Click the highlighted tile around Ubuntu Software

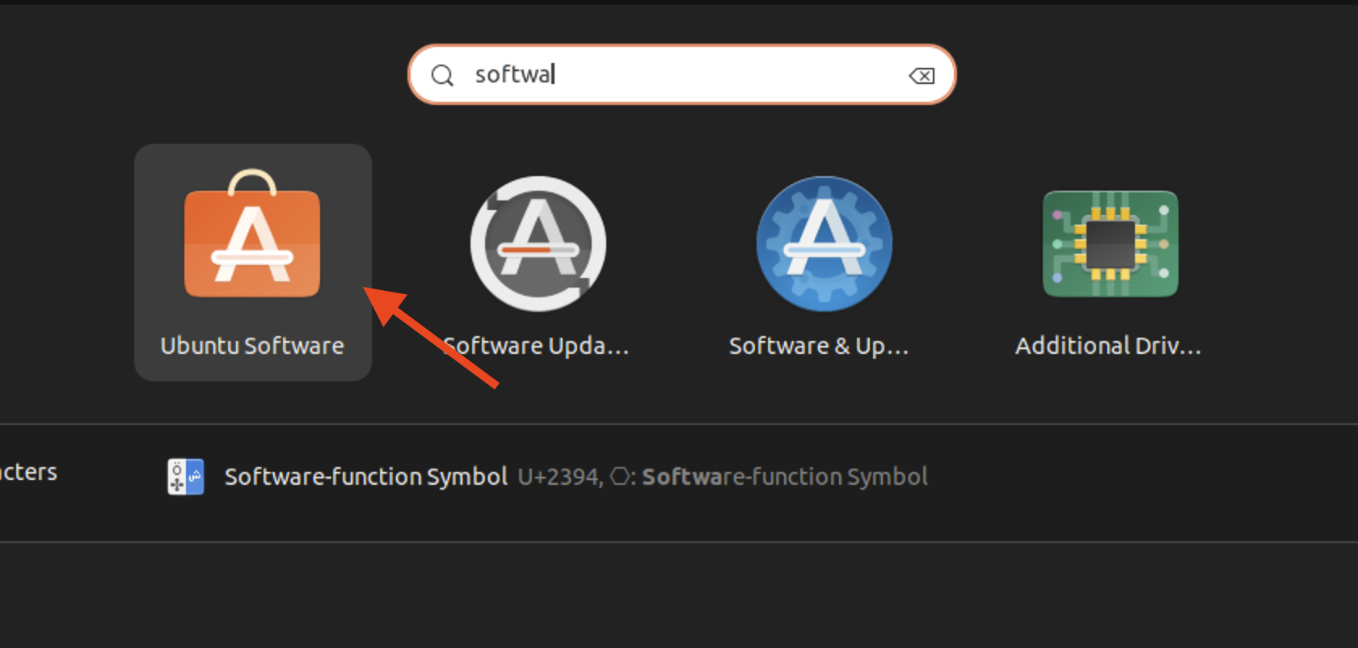[253, 263]
